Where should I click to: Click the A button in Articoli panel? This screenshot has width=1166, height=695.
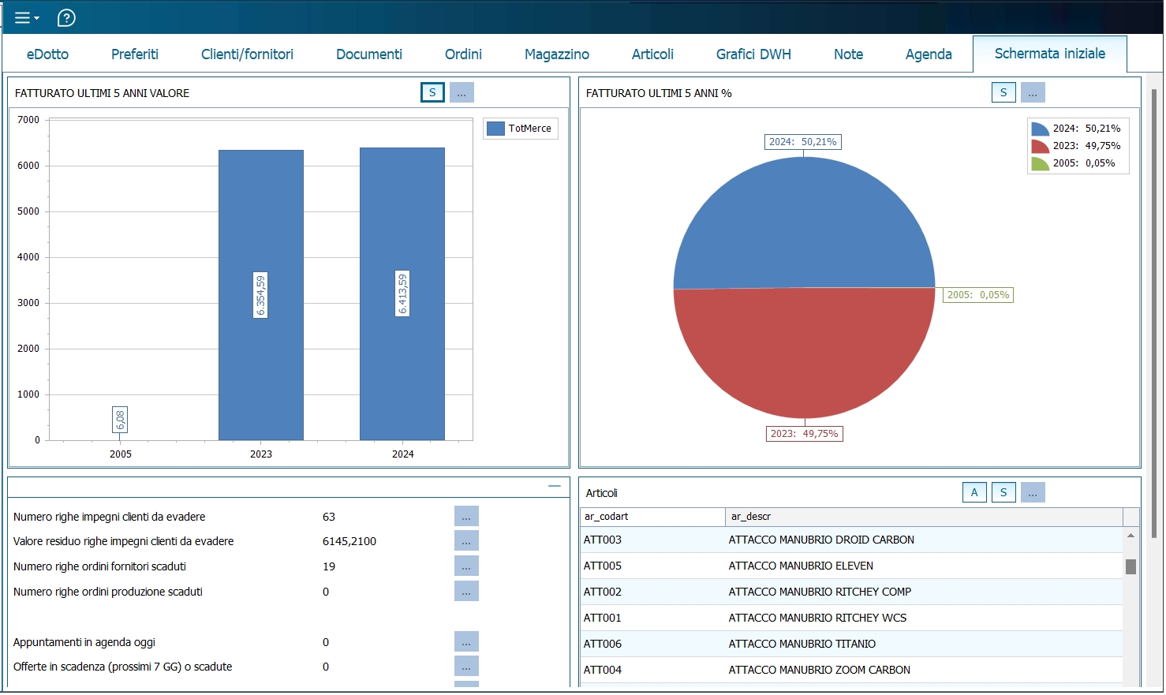(x=974, y=493)
